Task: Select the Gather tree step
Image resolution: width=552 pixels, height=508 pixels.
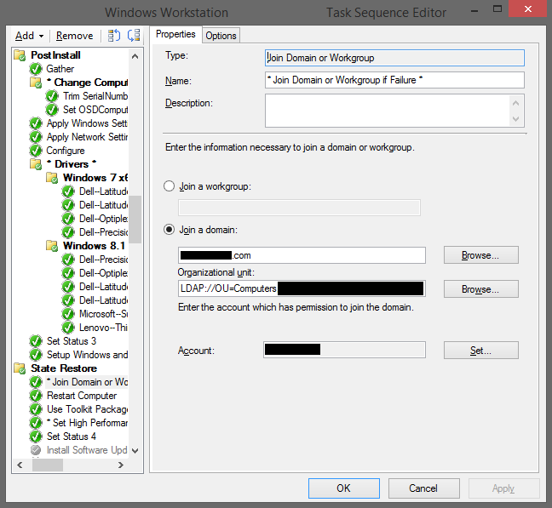Action: 60,69
